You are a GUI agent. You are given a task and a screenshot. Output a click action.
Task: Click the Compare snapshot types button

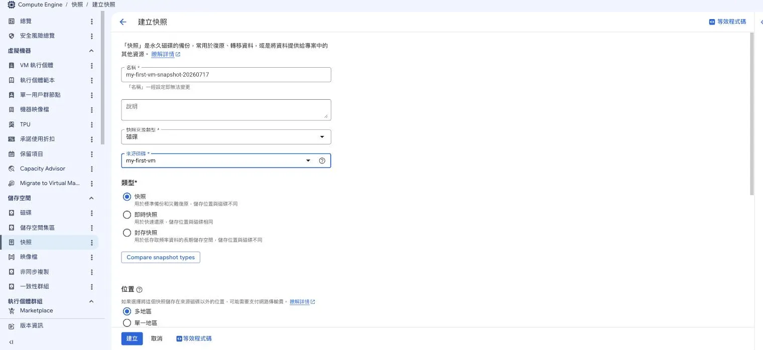(161, 257)
